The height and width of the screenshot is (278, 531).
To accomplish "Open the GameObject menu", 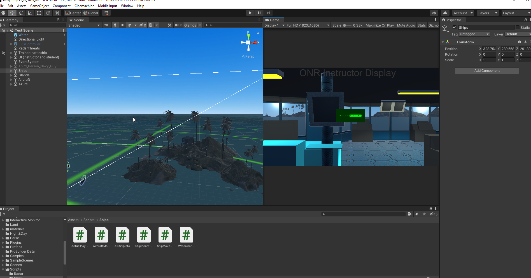I will coord(39,6).
